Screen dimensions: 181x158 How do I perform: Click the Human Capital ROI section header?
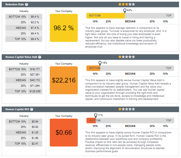(90, 109)
